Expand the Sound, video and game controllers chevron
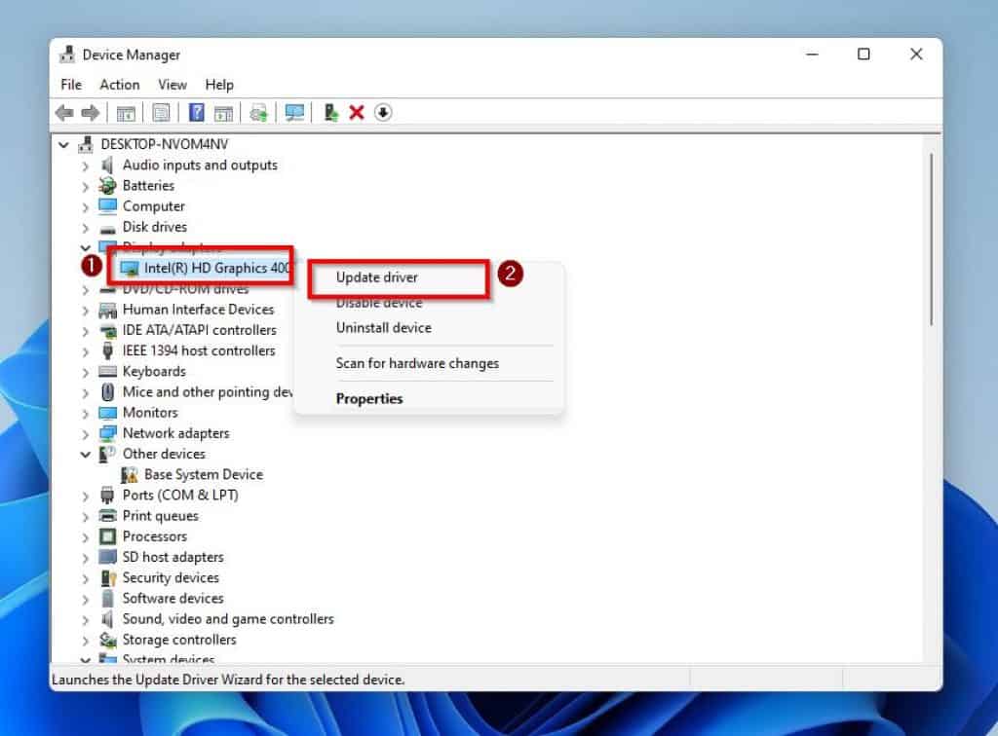Screen dimensions: 998x736 tap(86, 620)
